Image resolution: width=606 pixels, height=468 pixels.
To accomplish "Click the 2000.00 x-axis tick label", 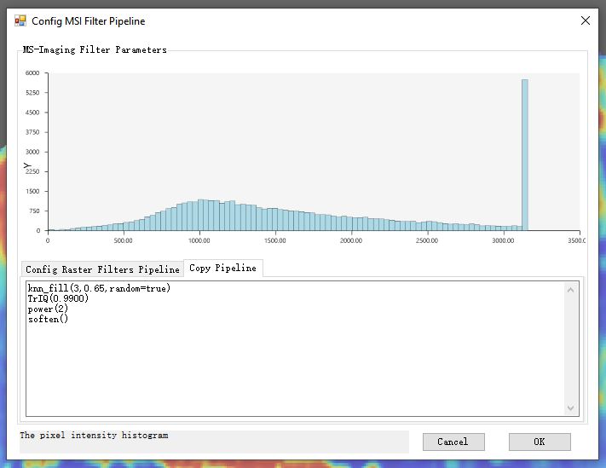I will [351, 240].
